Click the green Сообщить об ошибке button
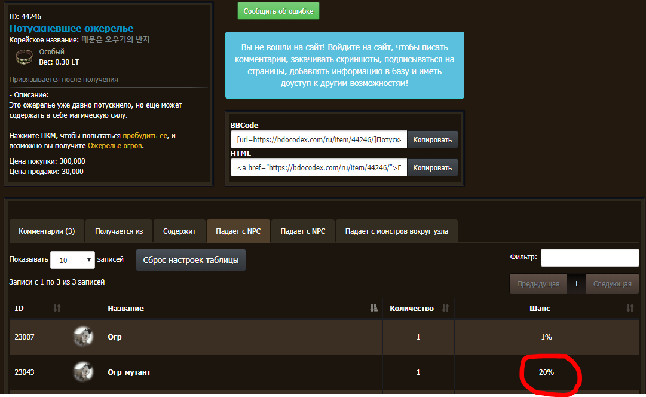Image resolution: width=646 pixels, height=397 pixels. pos(278,11)
